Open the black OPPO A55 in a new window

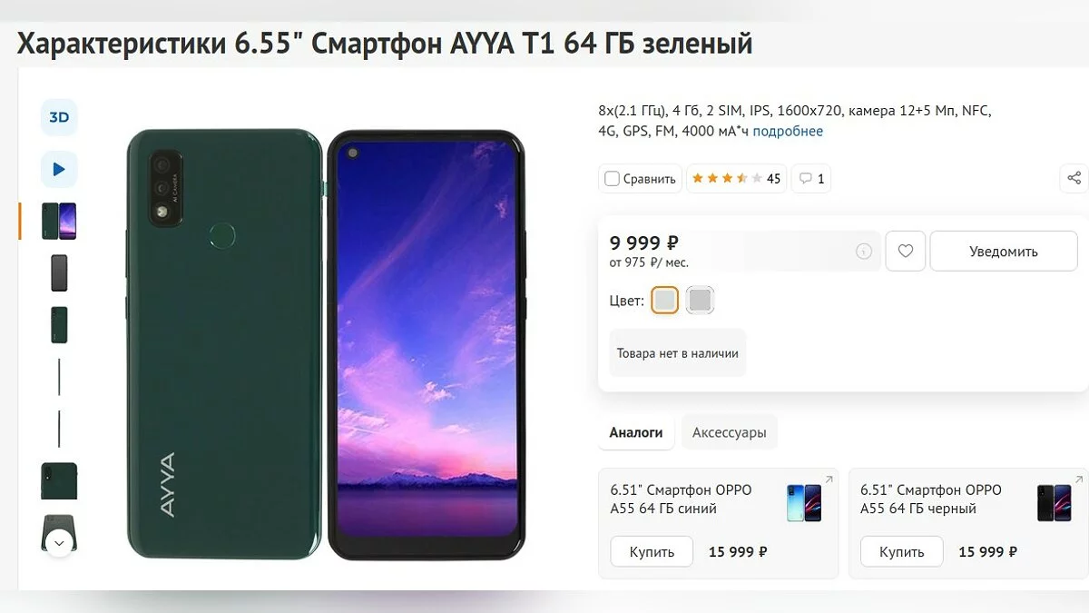(x=1077, y=480)
